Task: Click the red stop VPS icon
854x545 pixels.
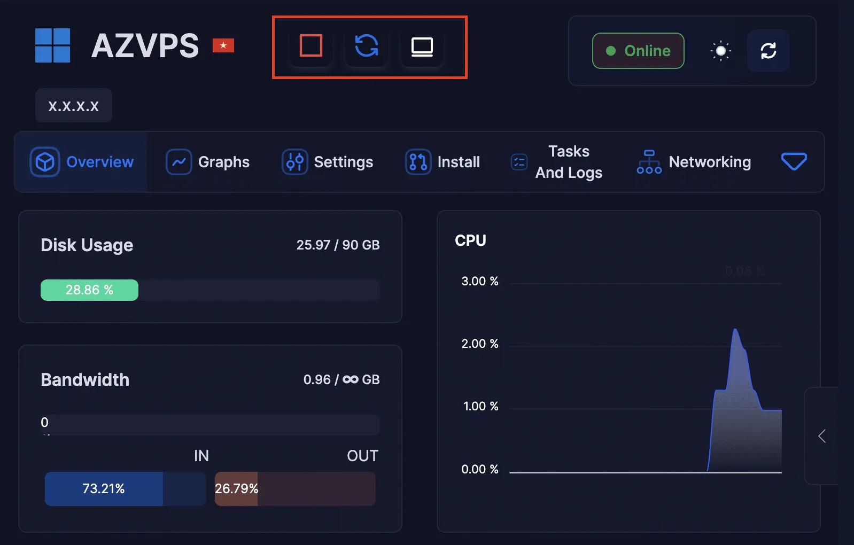Action: point(311,46)
